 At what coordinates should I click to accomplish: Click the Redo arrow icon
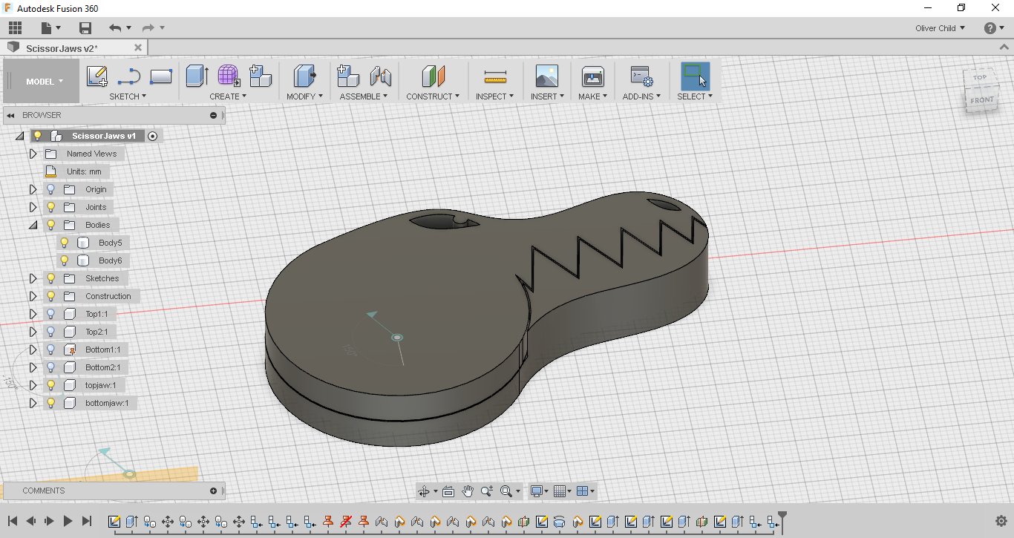[x=148, y=28]
